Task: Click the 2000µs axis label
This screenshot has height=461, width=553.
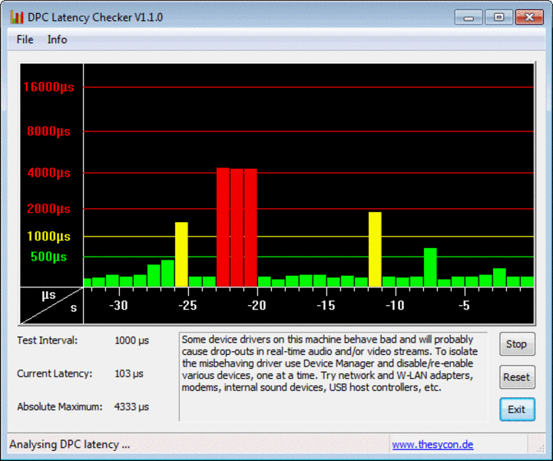Action: click(48, 209)
